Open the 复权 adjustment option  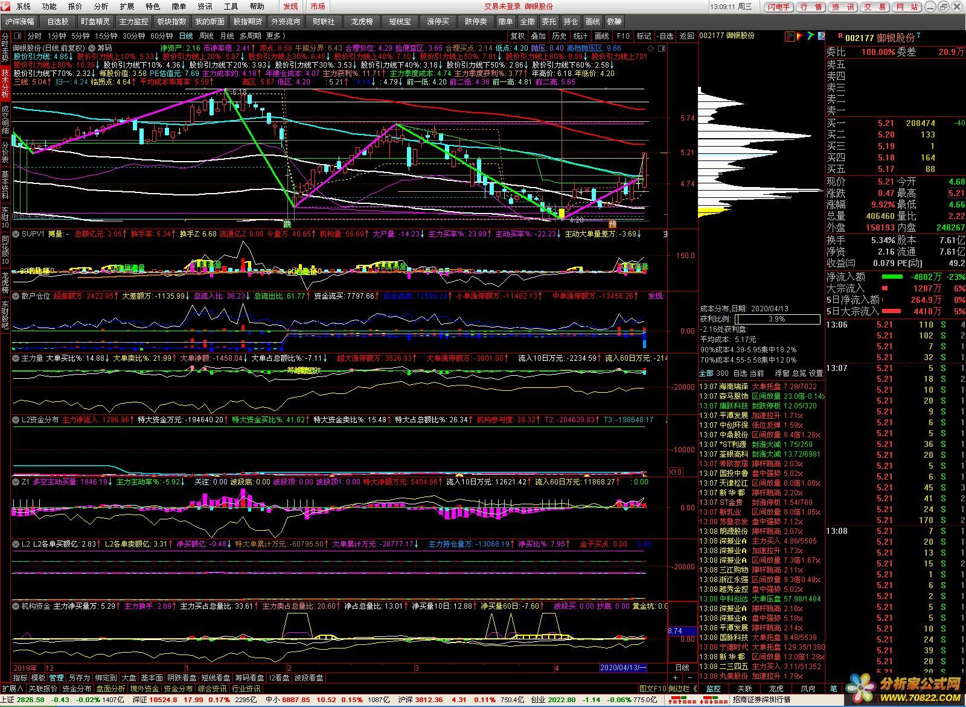pos(518,36)
